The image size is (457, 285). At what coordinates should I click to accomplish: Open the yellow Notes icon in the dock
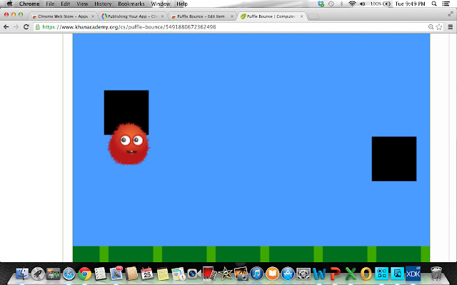point(163,274)
